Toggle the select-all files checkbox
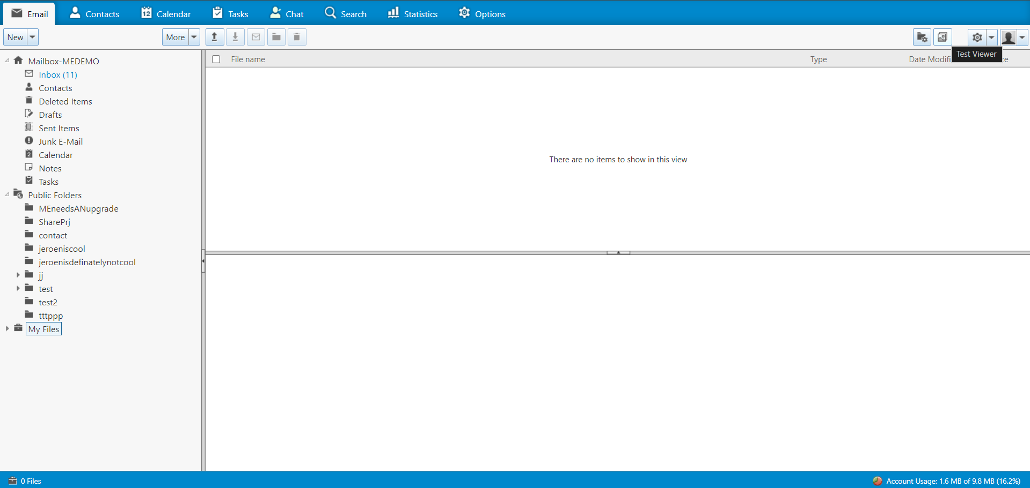This screenshot has width=1030, height=488. (216, 59)
